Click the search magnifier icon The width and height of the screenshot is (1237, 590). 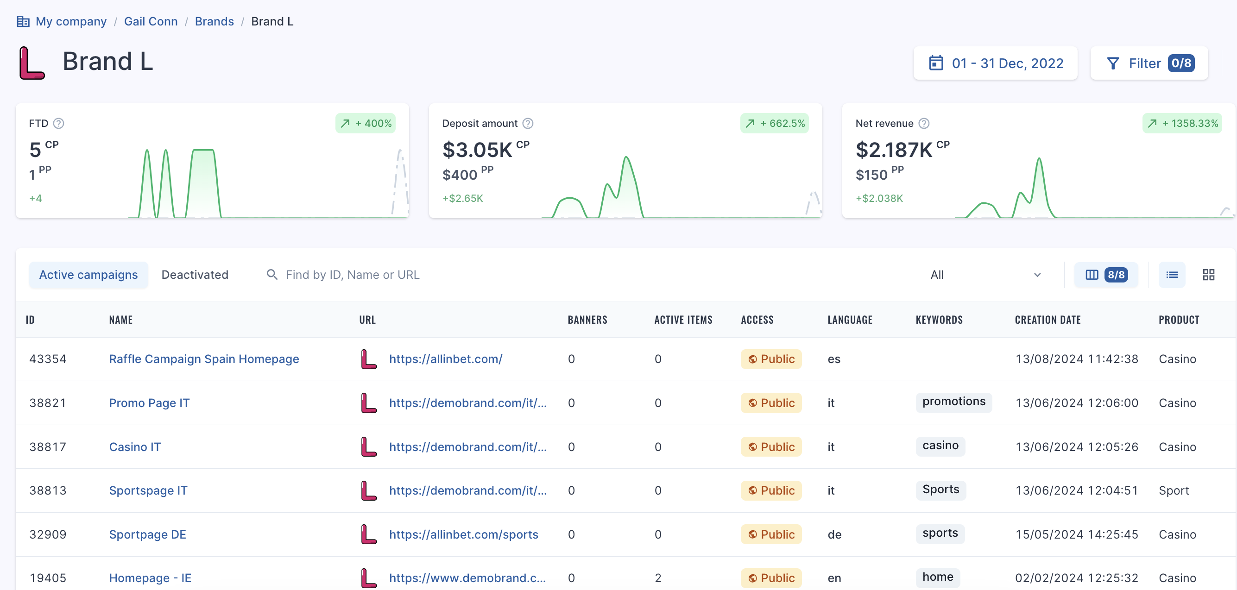coord(272,275)
